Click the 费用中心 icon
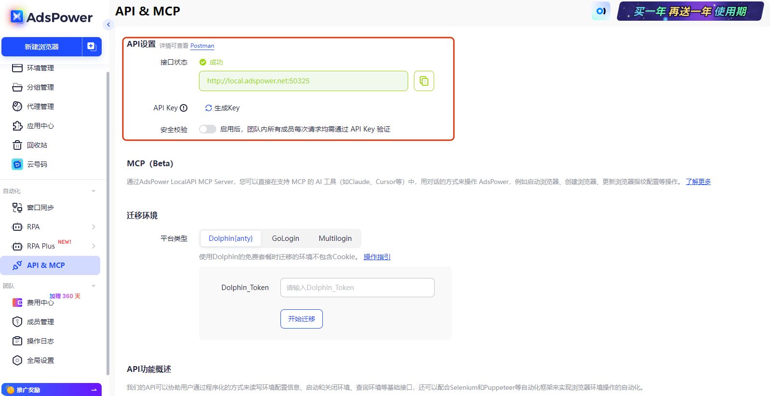The height and width of the screenshot is (396, 770). coord(17,303)
